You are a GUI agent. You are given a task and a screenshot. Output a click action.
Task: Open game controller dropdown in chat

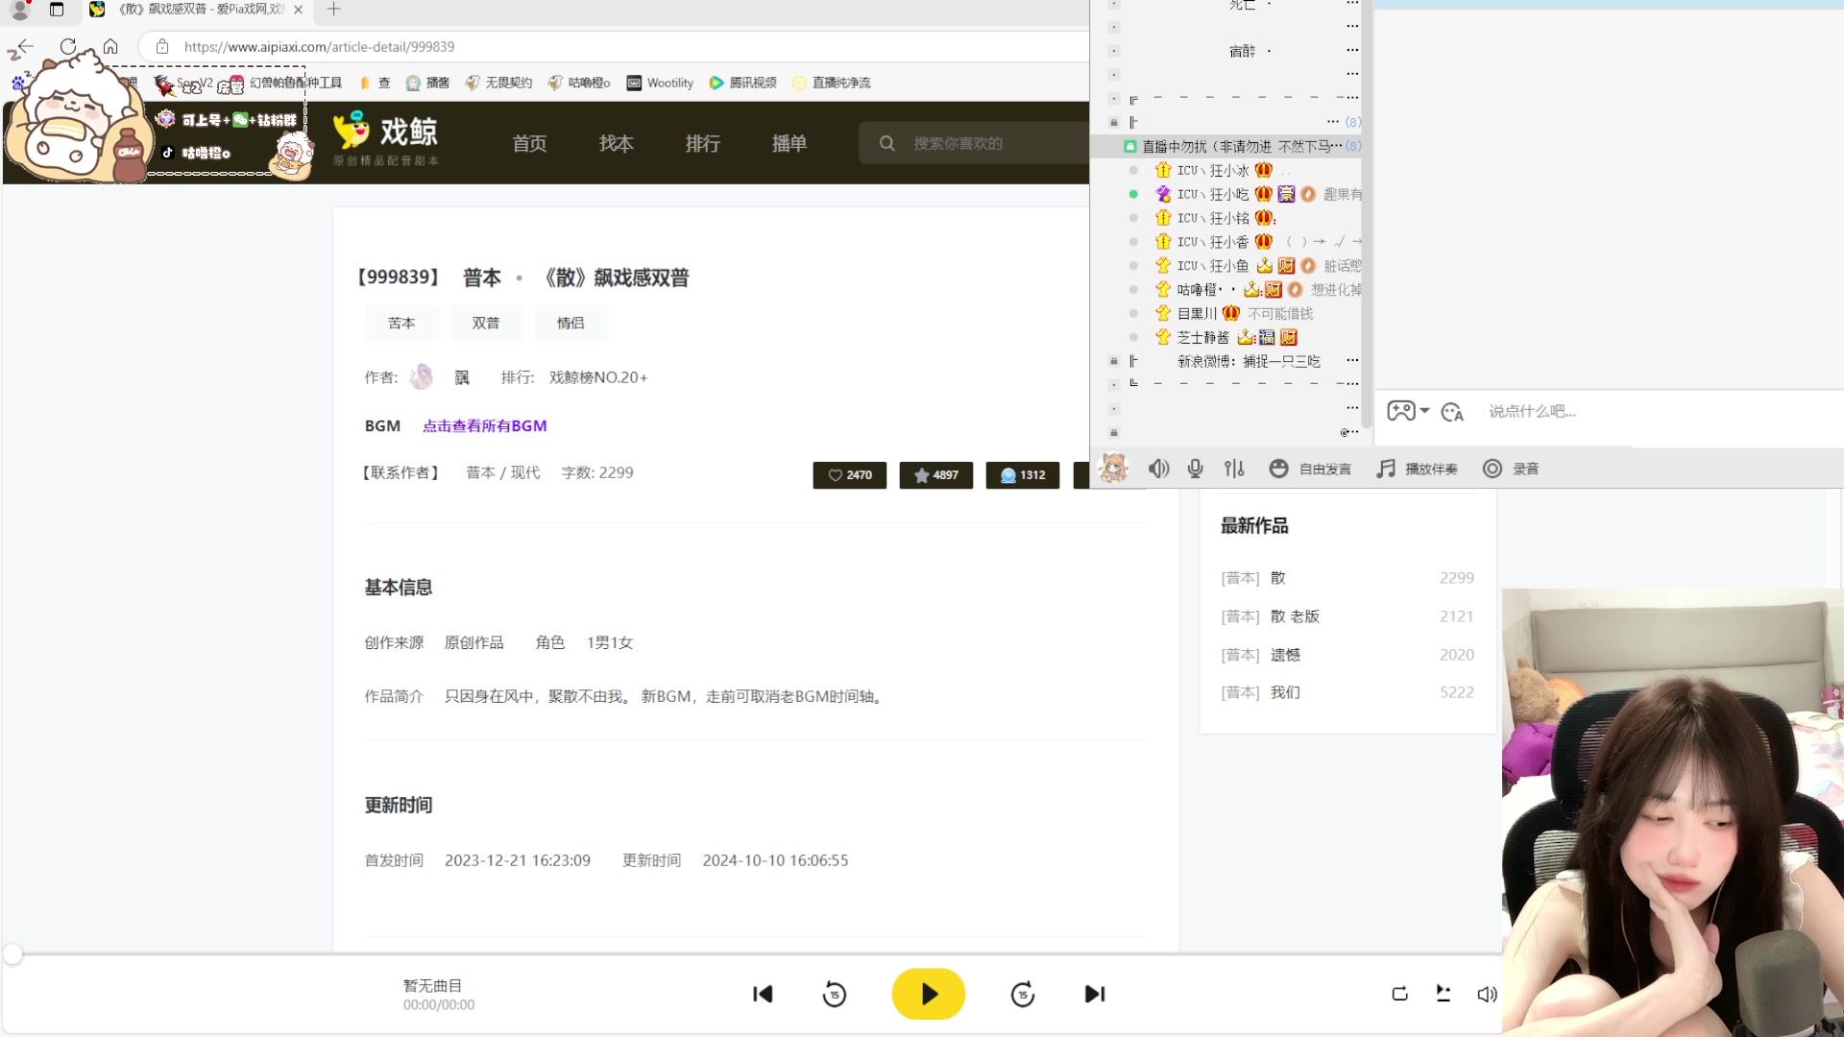[x=1408, y=411]
